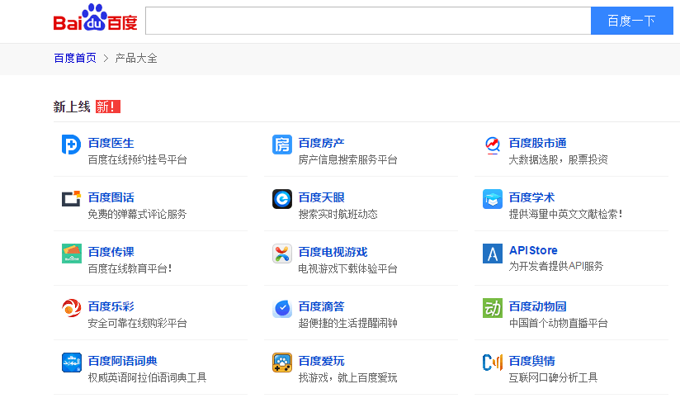Image resolution: width=680 pixels, height=403 pixels.
Task: Open the APIStore link
Action: coord(533,250)
